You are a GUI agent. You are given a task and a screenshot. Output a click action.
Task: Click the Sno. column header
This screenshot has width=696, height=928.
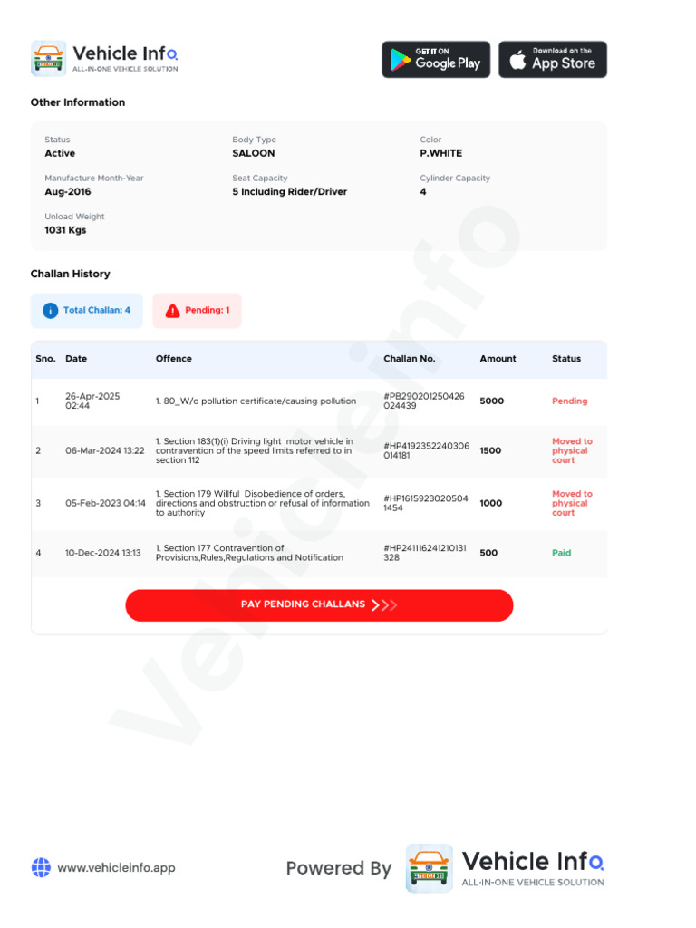click(x=45, y=359)
